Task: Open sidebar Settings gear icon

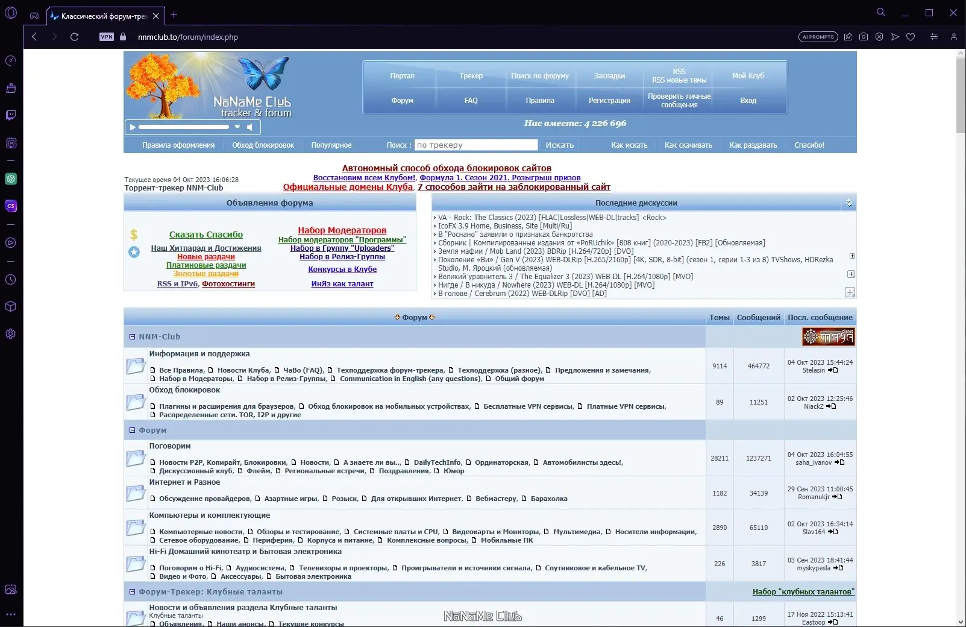Action: 10,334
